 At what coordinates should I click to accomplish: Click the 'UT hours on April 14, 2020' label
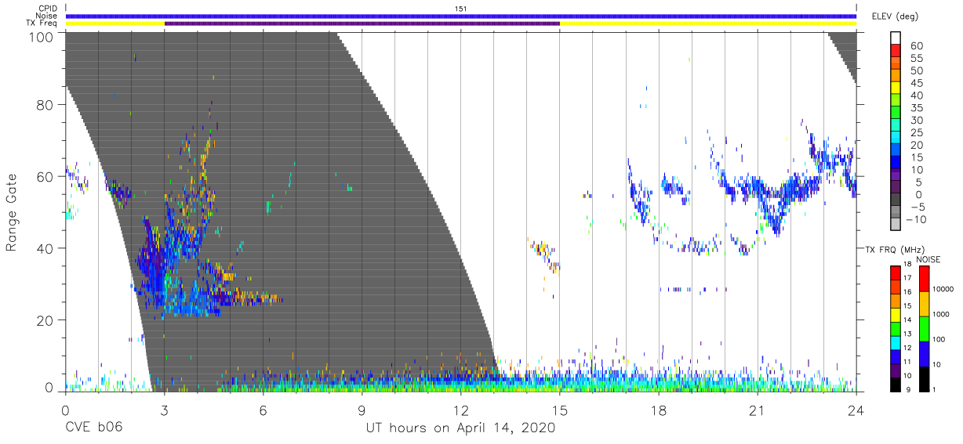click(x=461, y=428)
